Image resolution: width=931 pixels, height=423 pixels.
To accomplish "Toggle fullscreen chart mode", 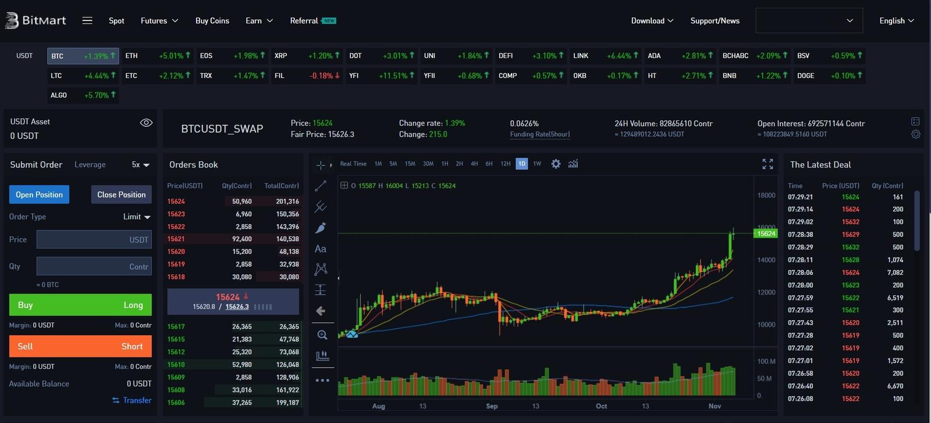I will (x=767, y=164).
